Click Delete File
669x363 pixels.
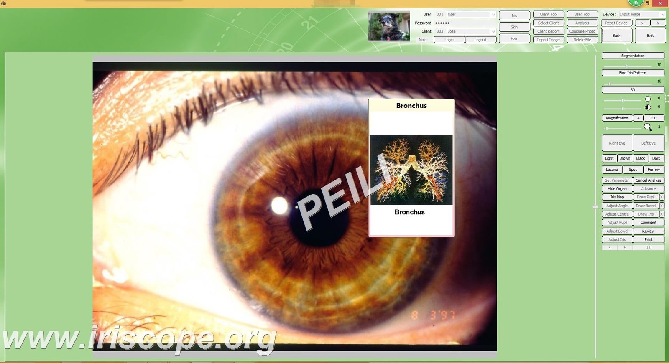pos(582,40)
